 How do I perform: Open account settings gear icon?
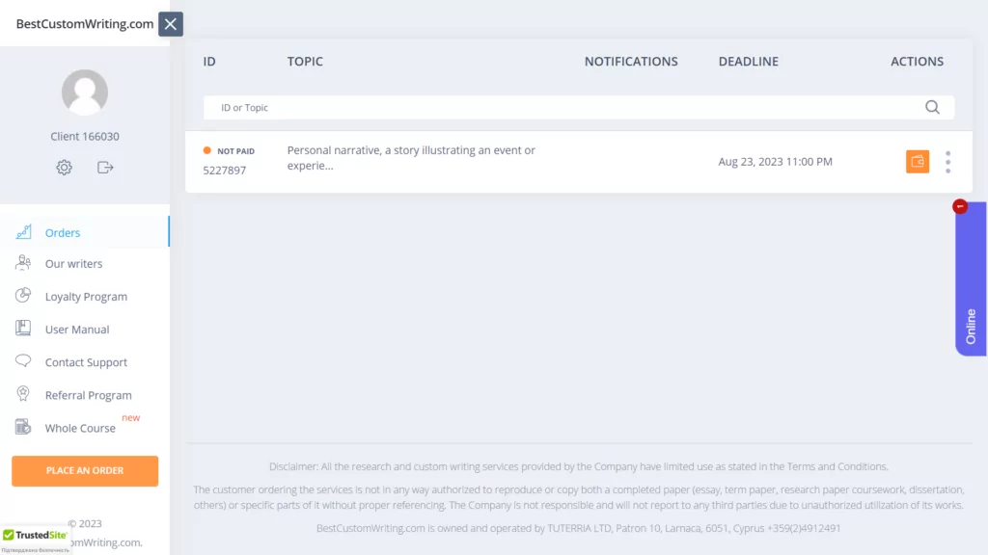tap(65, 168)
